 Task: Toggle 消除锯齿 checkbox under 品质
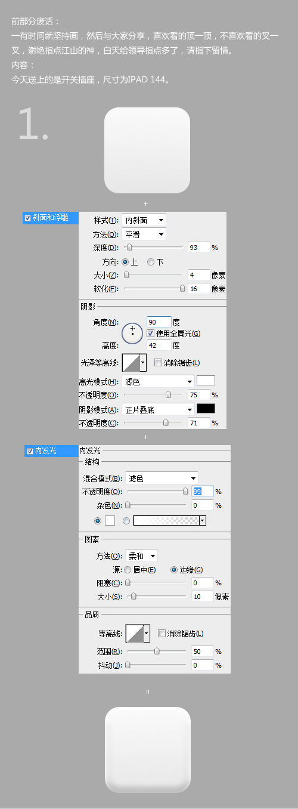tap(162, 634)
